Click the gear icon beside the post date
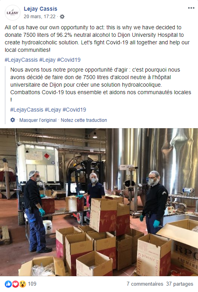Viewport: 198px width, 292px height. click(x=62, y=17)
